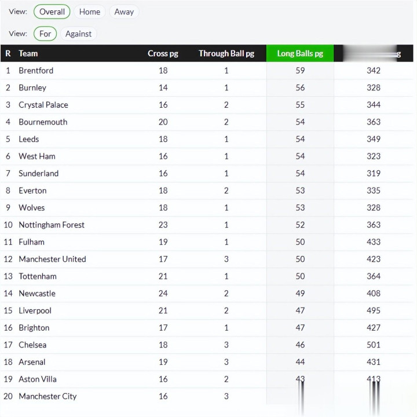Viewport: 417px width, 417px height.
Task: Open the Tottenham team page
Action: coord(38,276)
